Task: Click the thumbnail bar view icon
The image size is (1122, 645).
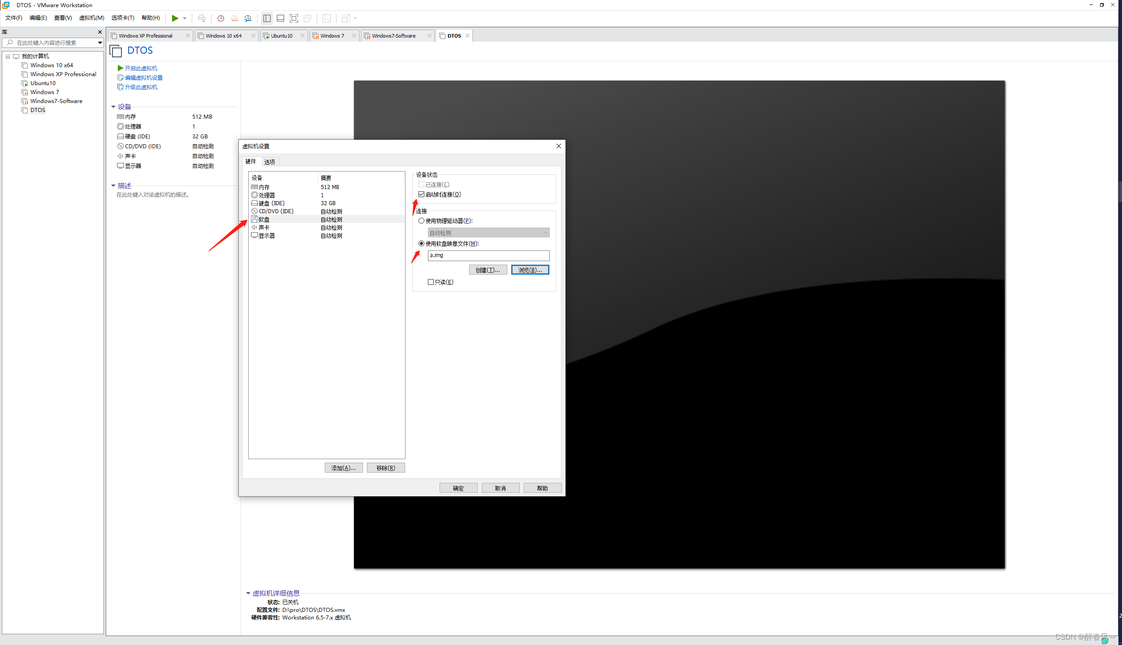Action: pyautogui.click(x=280, y=18)
